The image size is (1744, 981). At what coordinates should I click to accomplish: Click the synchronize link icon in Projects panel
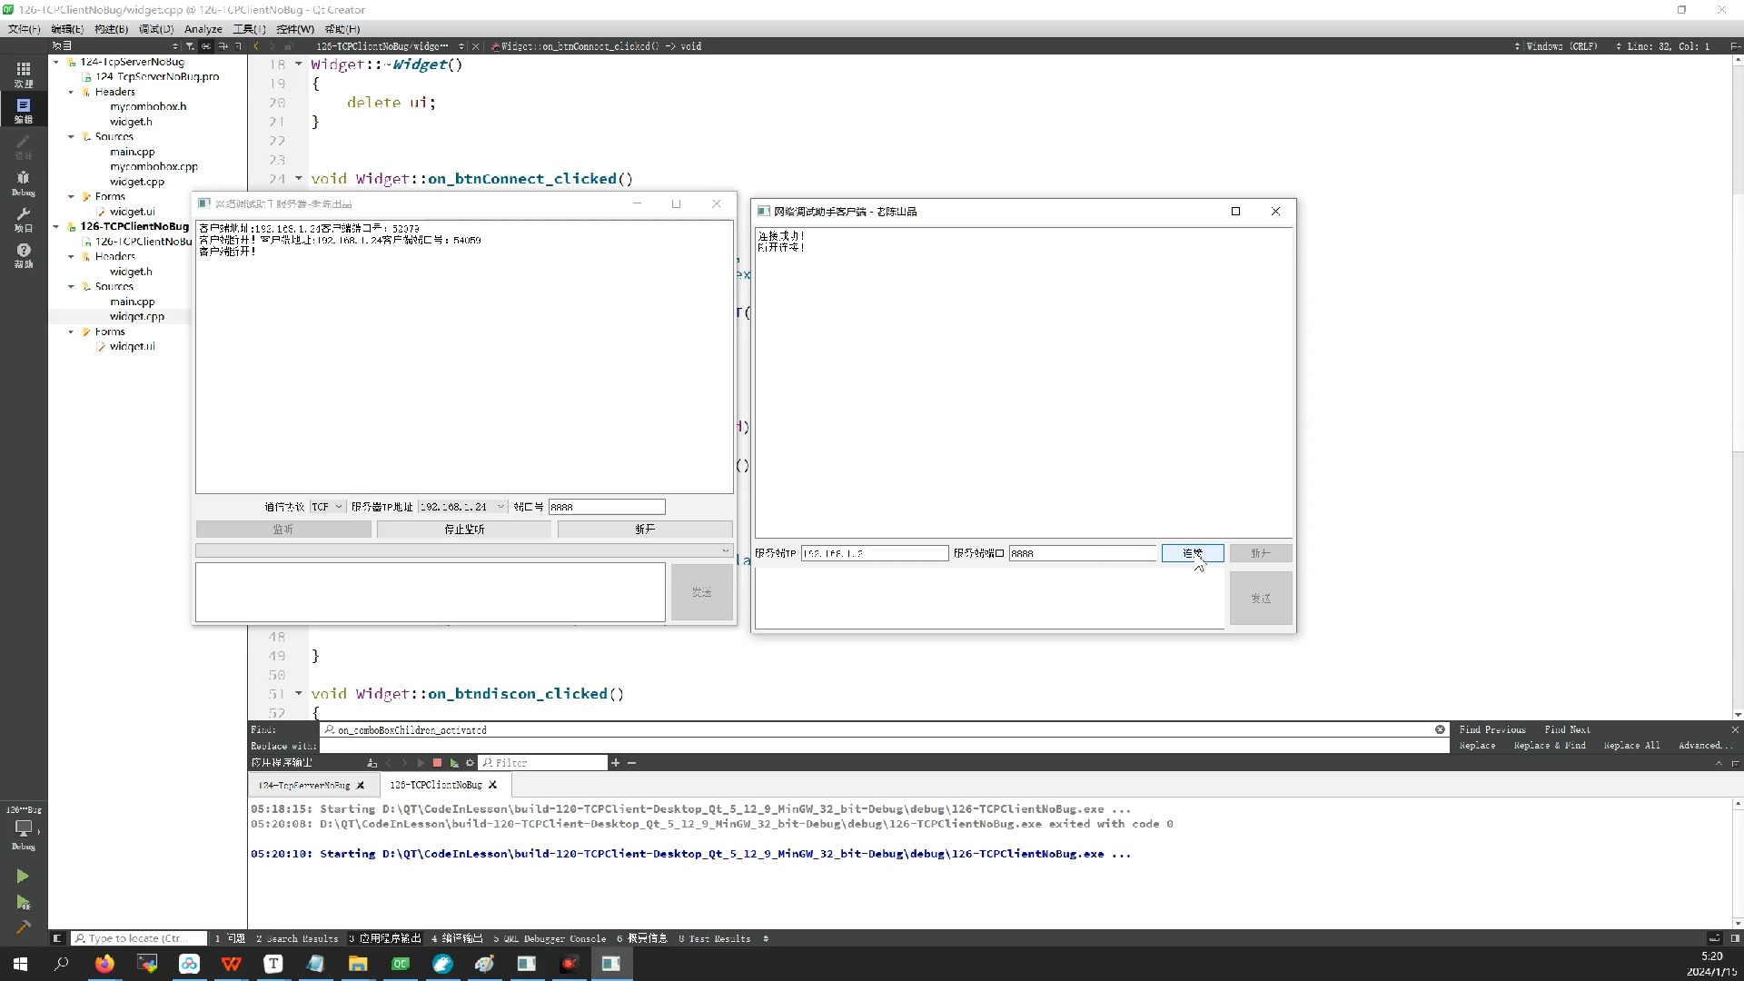tap(206, 45)
